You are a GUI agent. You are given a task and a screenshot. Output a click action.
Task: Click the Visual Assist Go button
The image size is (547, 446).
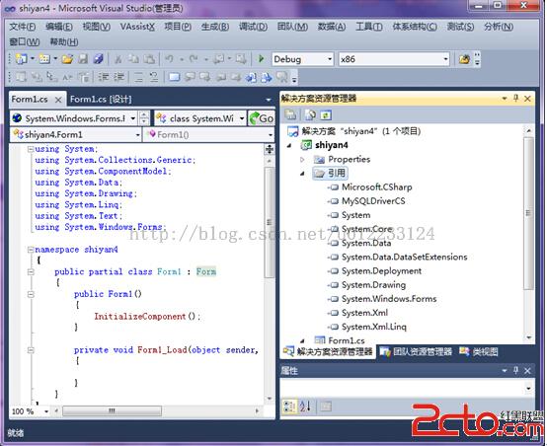pos(262,118)
